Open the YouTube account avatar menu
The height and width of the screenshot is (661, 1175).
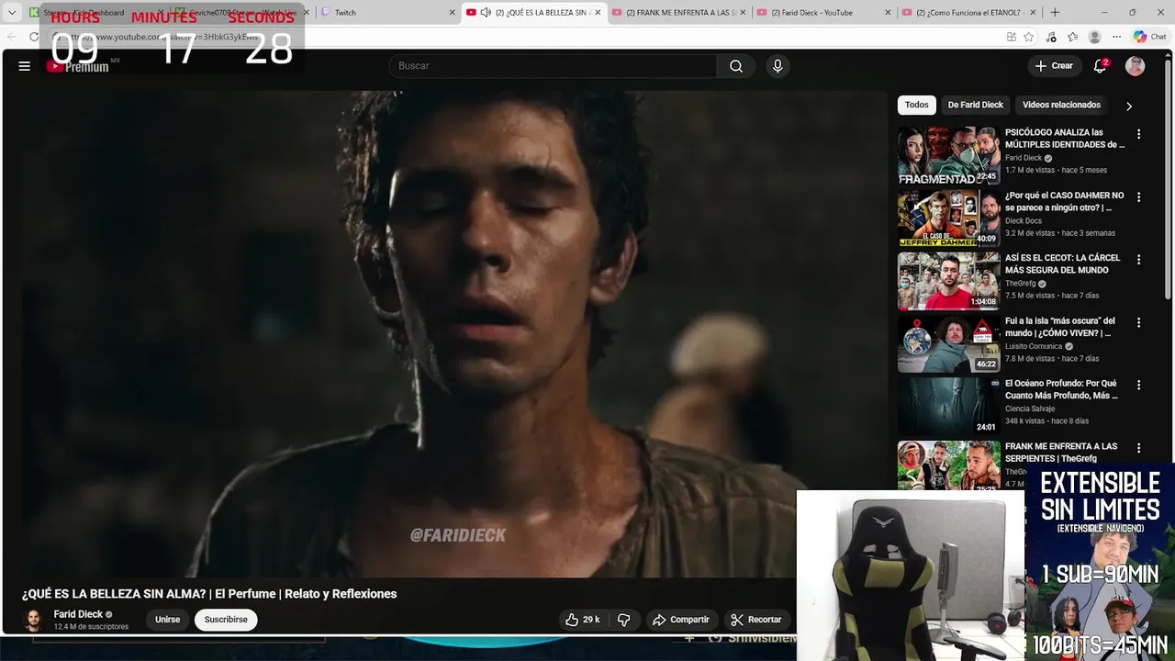click(x=1136, y=66)
